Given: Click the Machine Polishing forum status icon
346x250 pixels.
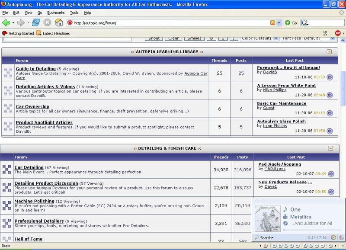Looking at the screenshot, I should pyautogui.click(x=6, y=205).
